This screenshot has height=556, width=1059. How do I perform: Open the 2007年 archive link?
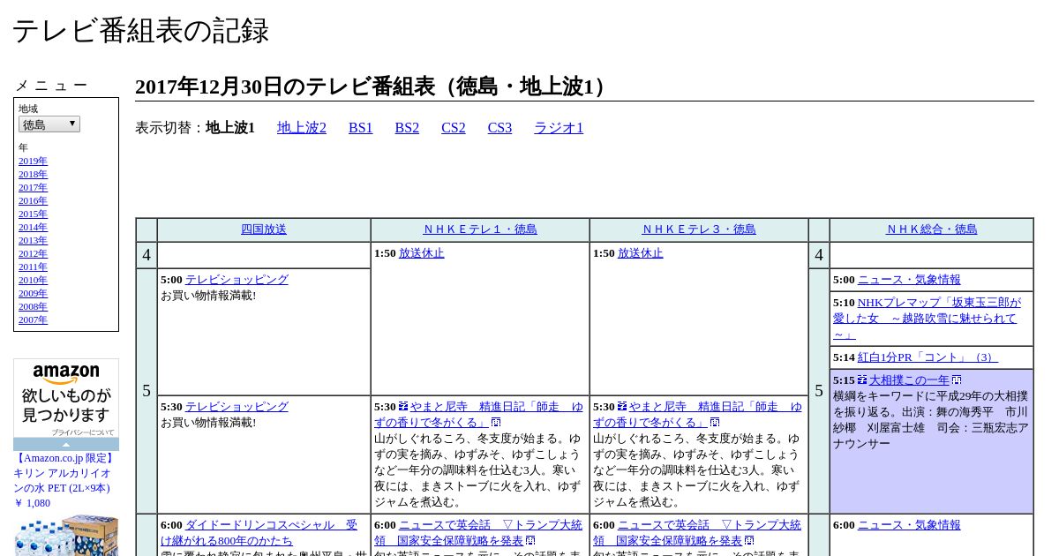pos(33,320)
